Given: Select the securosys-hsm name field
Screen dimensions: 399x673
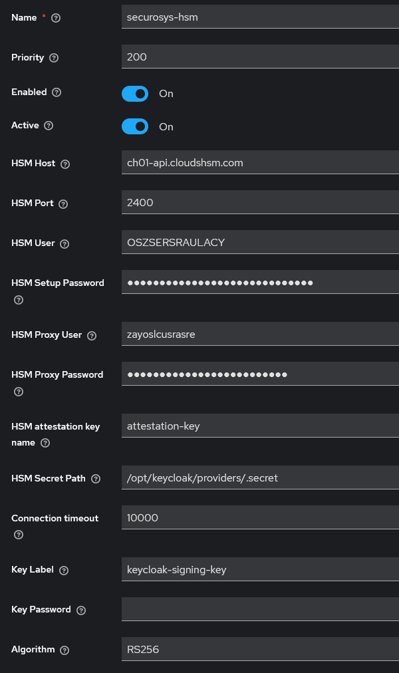Looking at the screenshot, I should pyautogui.click(x=259, y=17).
